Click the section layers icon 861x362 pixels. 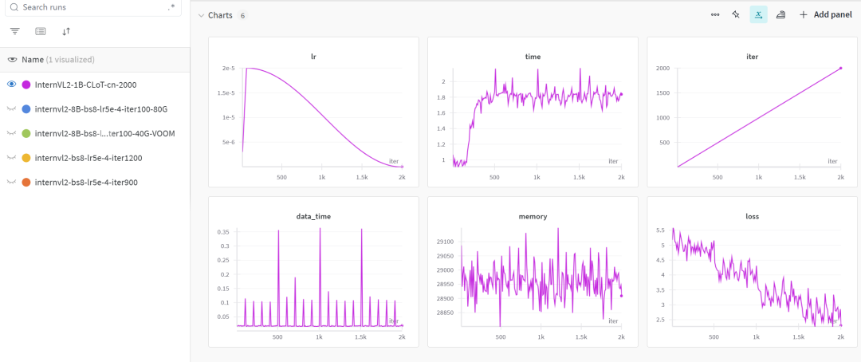[780, 15]
